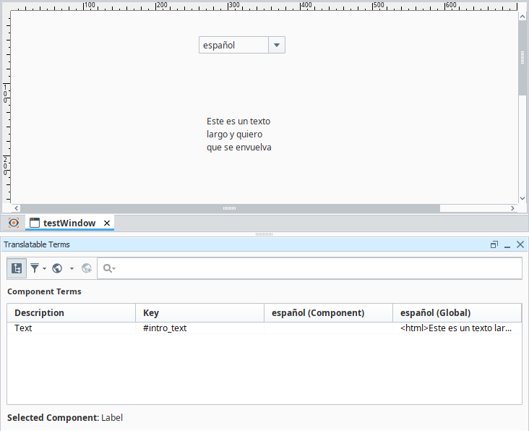Screen dimensions: 529x431
Task: Open the small arrow next to globe icon
Action: [72, 268]
